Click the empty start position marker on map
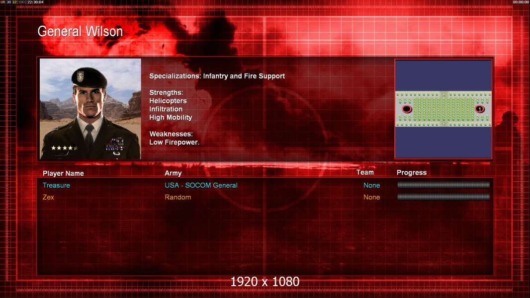This screenshot has width=530, height=298. (407, 109)
